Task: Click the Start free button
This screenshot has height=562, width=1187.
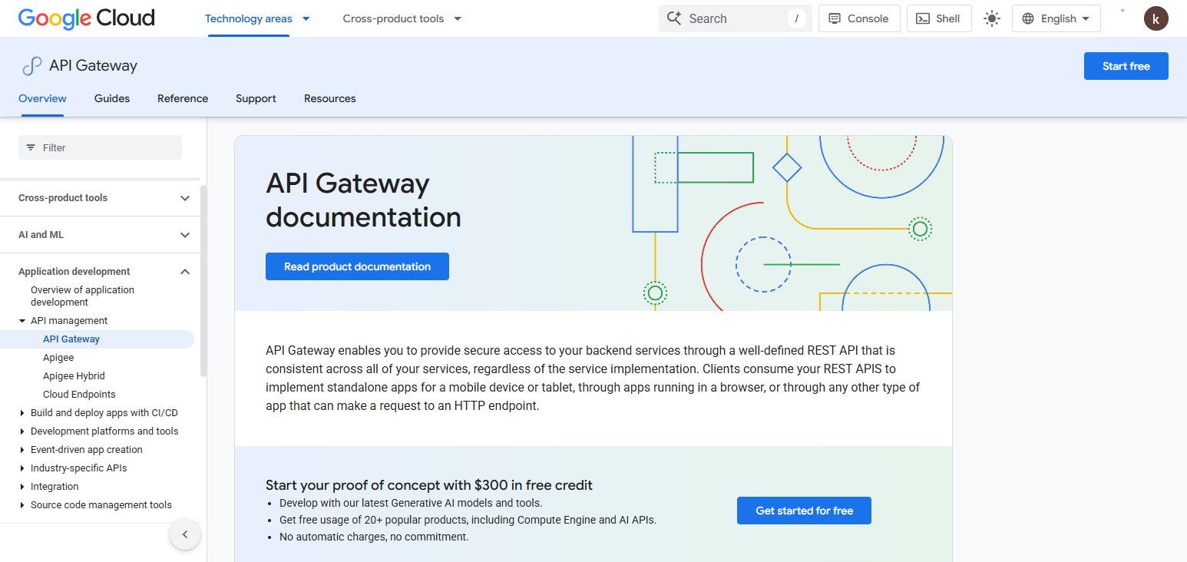Action: tap(1126, 66)
